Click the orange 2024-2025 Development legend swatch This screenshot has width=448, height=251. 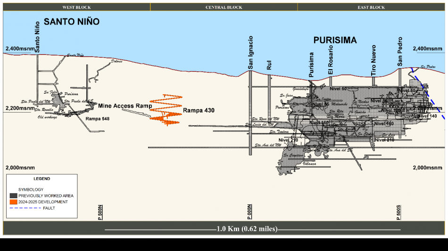coord(13,202)
